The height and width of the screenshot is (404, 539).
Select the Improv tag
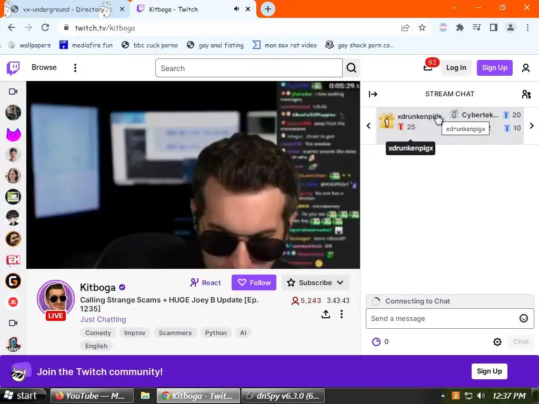pos(135,333)
